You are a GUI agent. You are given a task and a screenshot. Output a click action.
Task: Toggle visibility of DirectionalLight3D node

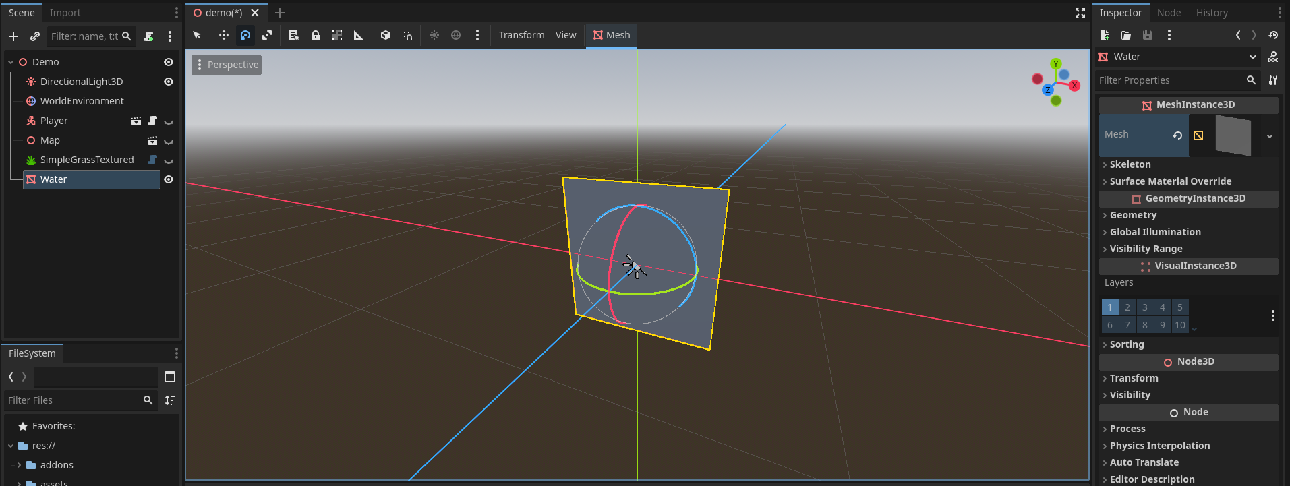pyautogui.click(x=169, y=82)
